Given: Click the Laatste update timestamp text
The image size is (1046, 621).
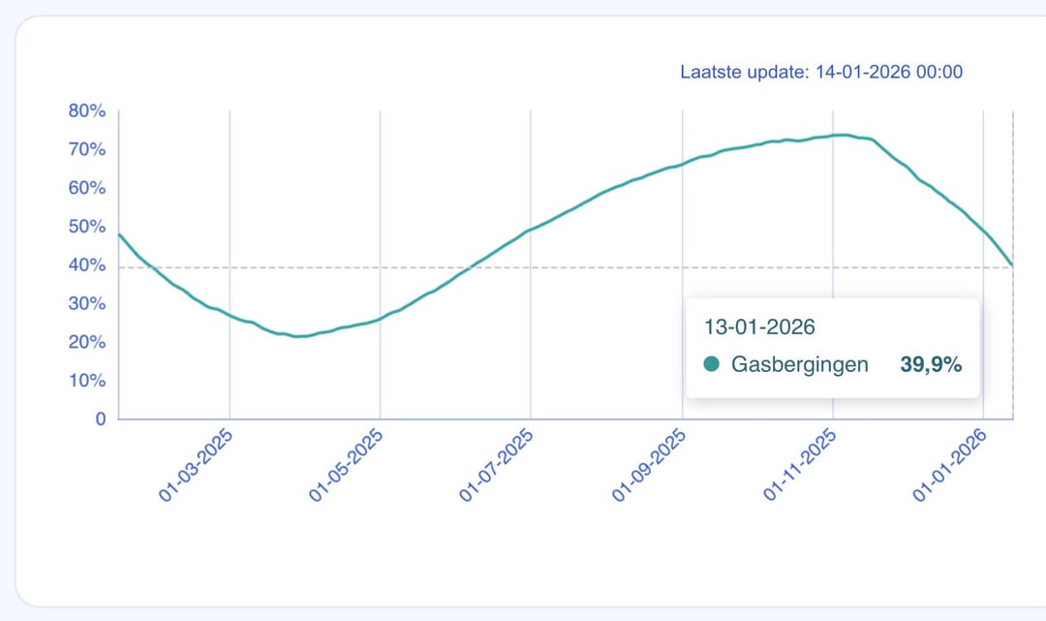Looking at the screenshot, I should click(821, 73).
